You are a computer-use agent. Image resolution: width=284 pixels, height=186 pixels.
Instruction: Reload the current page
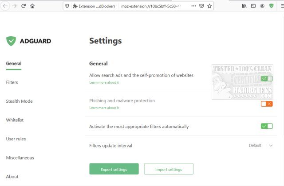[x=24, y=6]
